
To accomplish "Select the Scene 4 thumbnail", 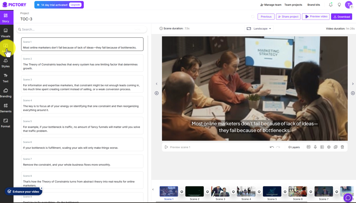I will coord(246,191).
